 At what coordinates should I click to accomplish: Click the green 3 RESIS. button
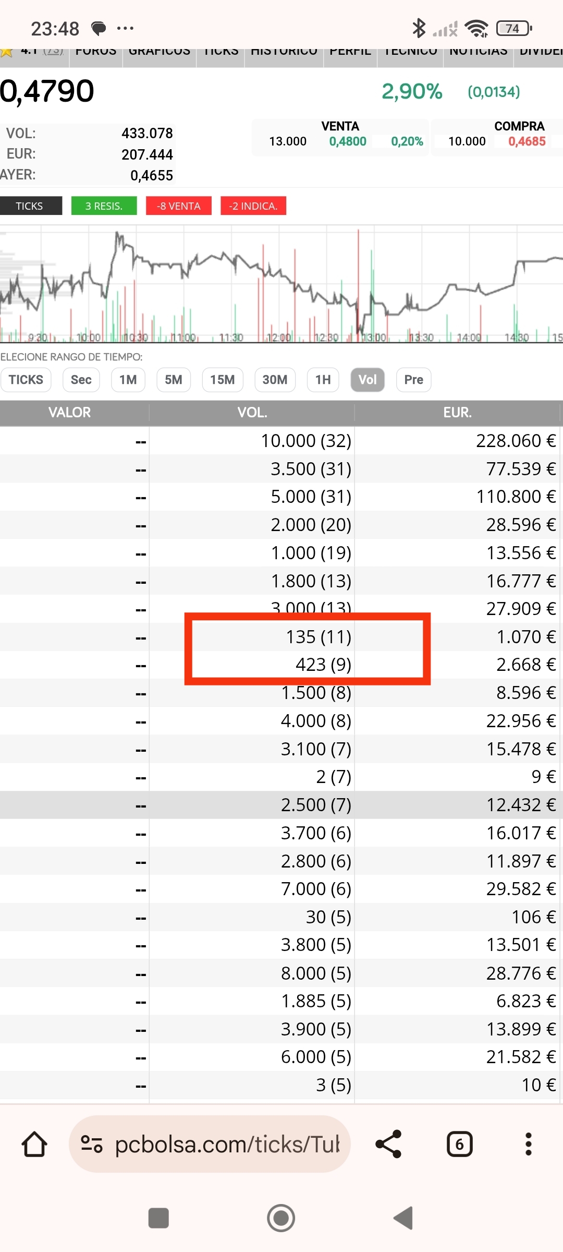(x=104, y=206)
